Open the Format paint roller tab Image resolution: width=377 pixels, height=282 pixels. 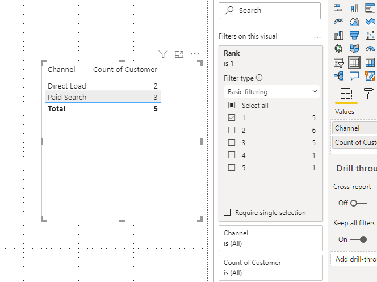click(x=369, y=94)
